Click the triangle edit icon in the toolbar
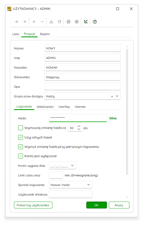This screenshot has height=226, width=148. coord(51,22)
